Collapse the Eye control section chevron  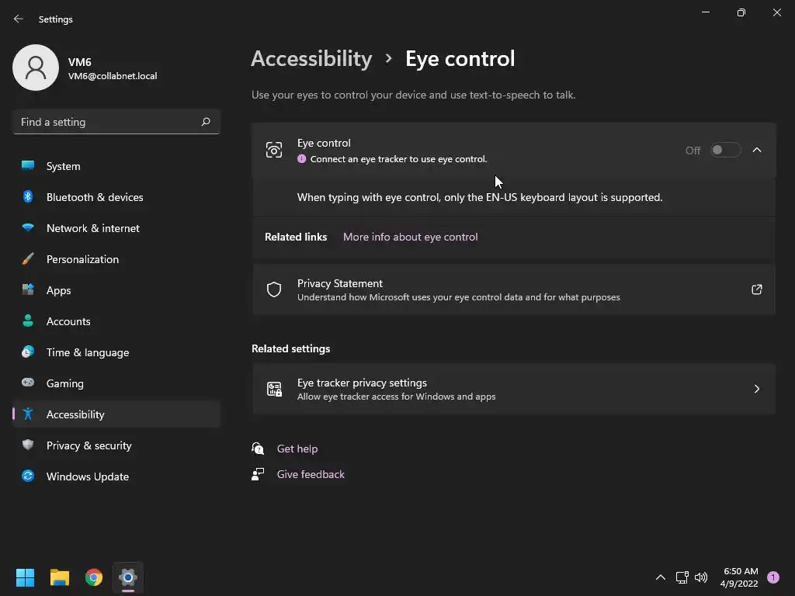757,151
